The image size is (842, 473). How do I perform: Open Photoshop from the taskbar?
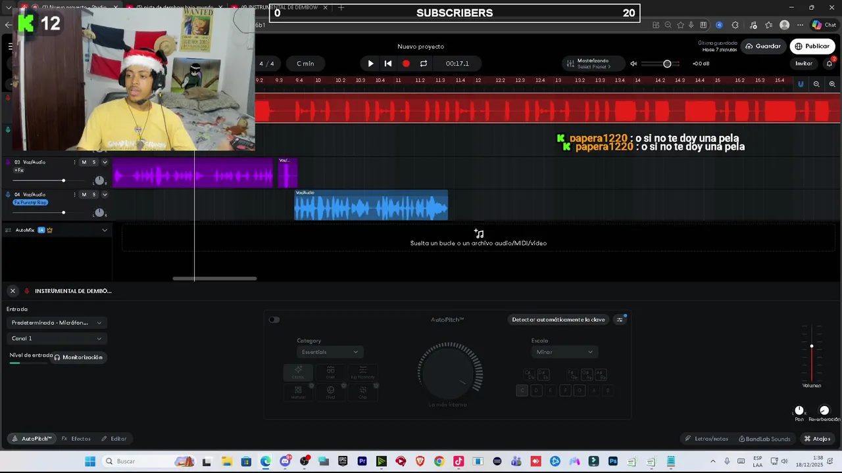613,461
